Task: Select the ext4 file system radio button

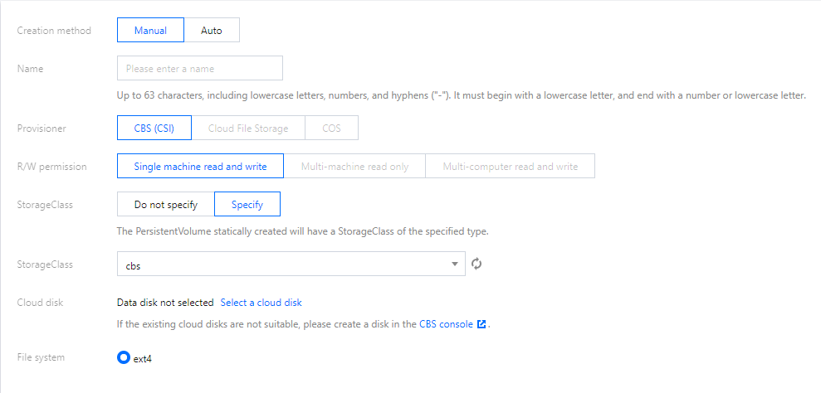Action: [x=124, y=358]
